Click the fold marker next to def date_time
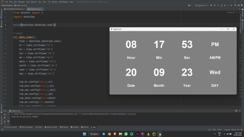The height and width of the screenshot is (137, 244). click(x=12, y=37)
